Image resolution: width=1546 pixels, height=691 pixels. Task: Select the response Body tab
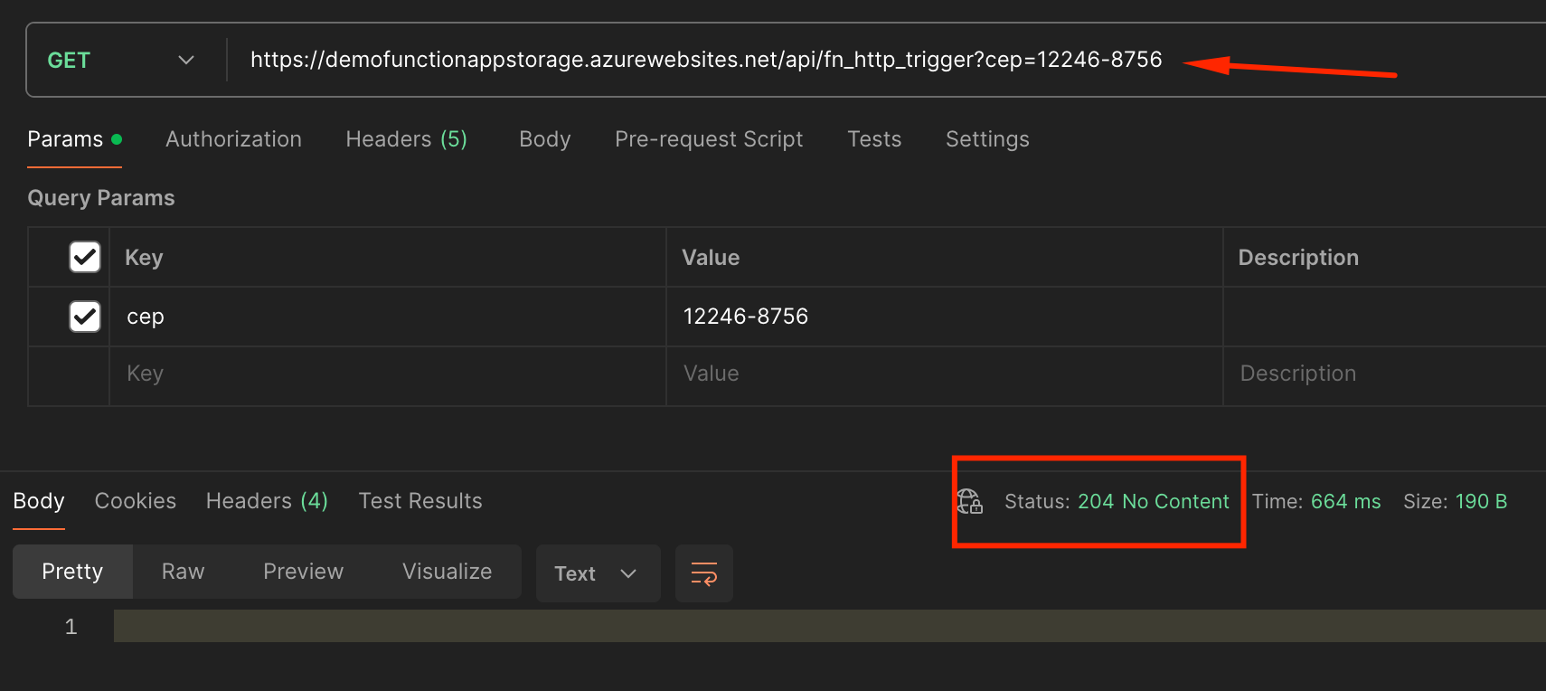click(x=39, y=501)
